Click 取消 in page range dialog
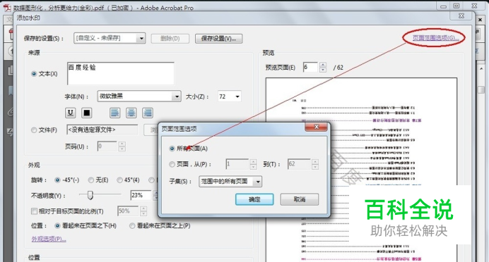The height and width of the screenshot is (262, 489). pyautogui.click(x=300, y=199)
